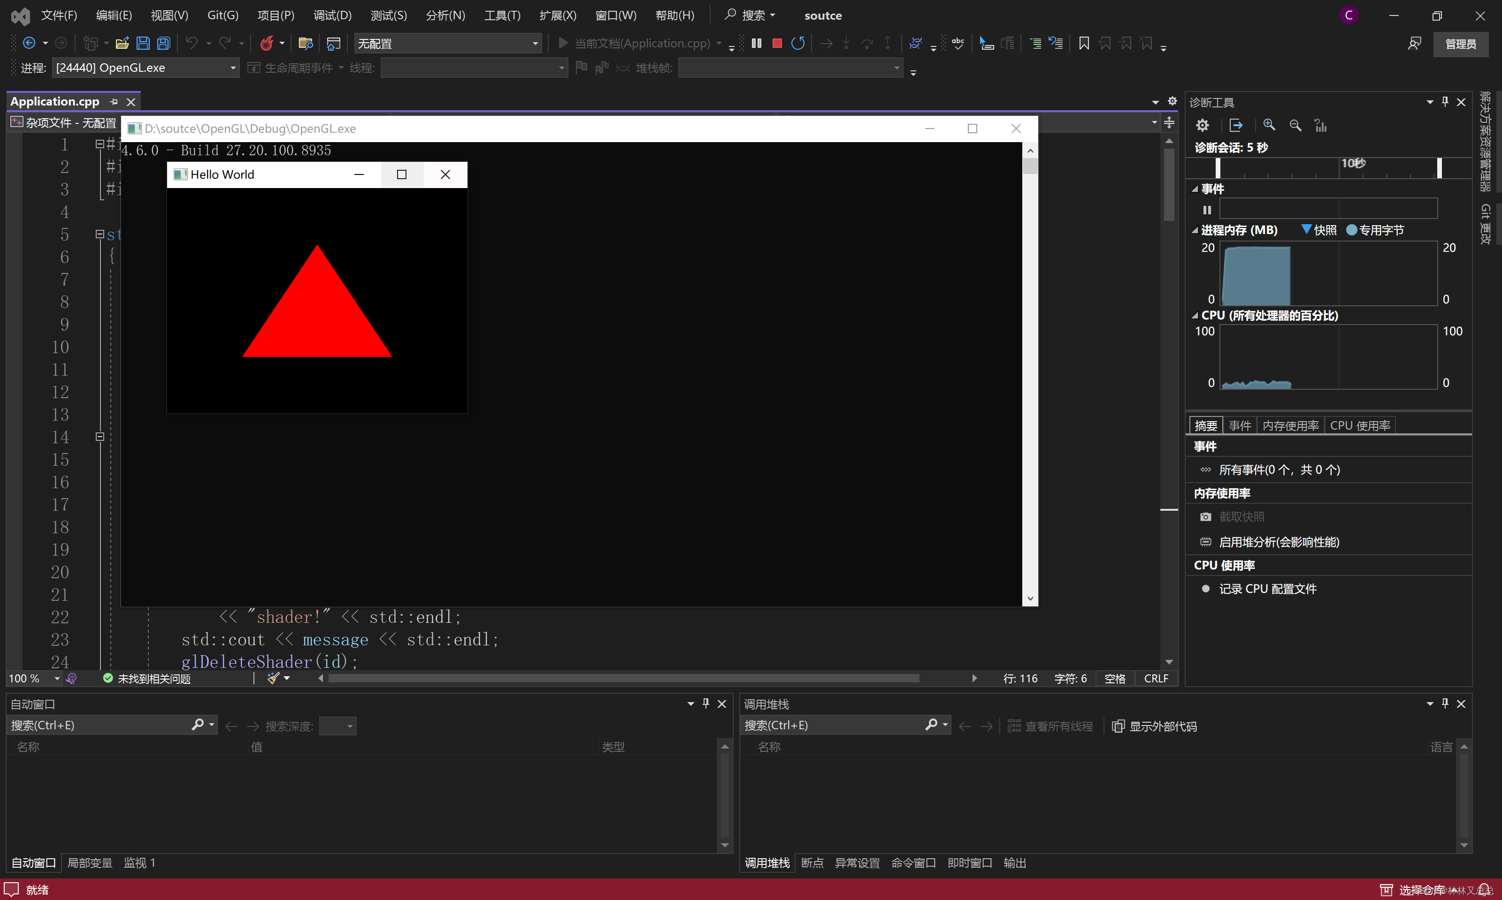Click the Hot Reload flame icon
Screen dimensions: 1502x900
pos(267,43)
